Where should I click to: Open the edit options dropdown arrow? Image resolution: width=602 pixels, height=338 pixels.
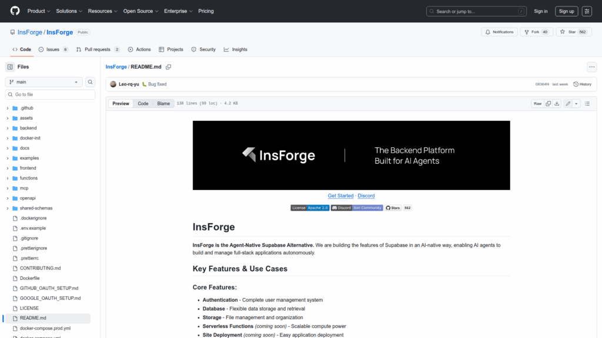tap(576, 103)
